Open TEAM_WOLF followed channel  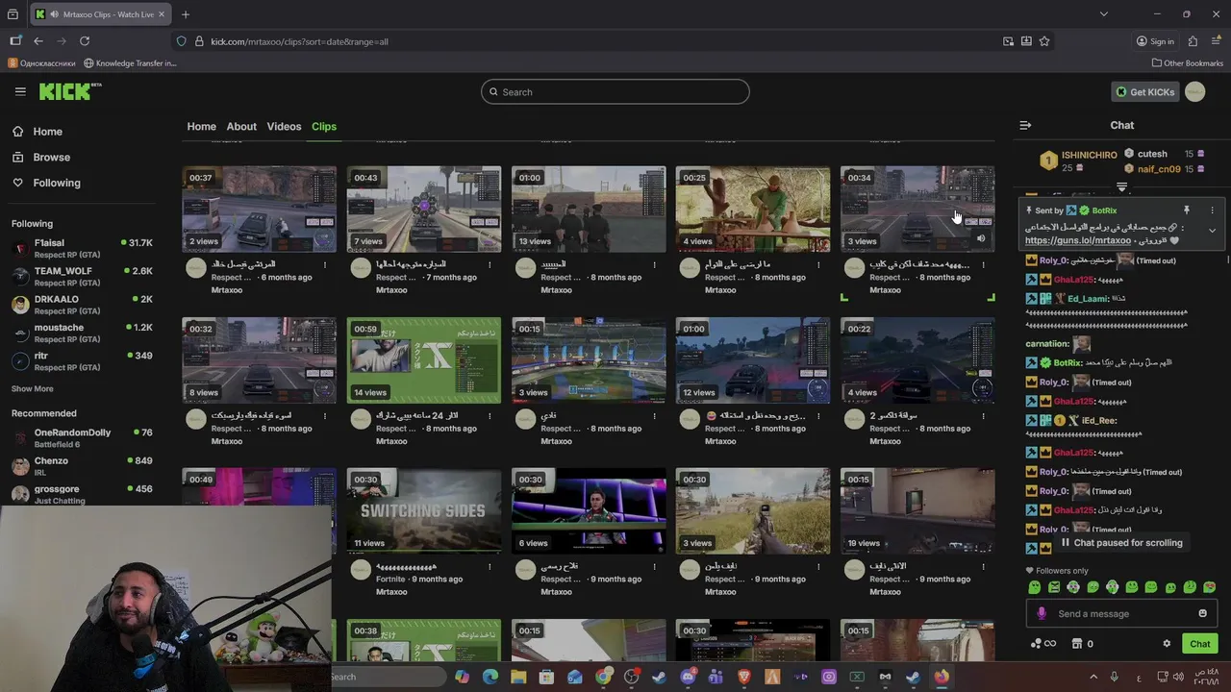tap(82, 277)
